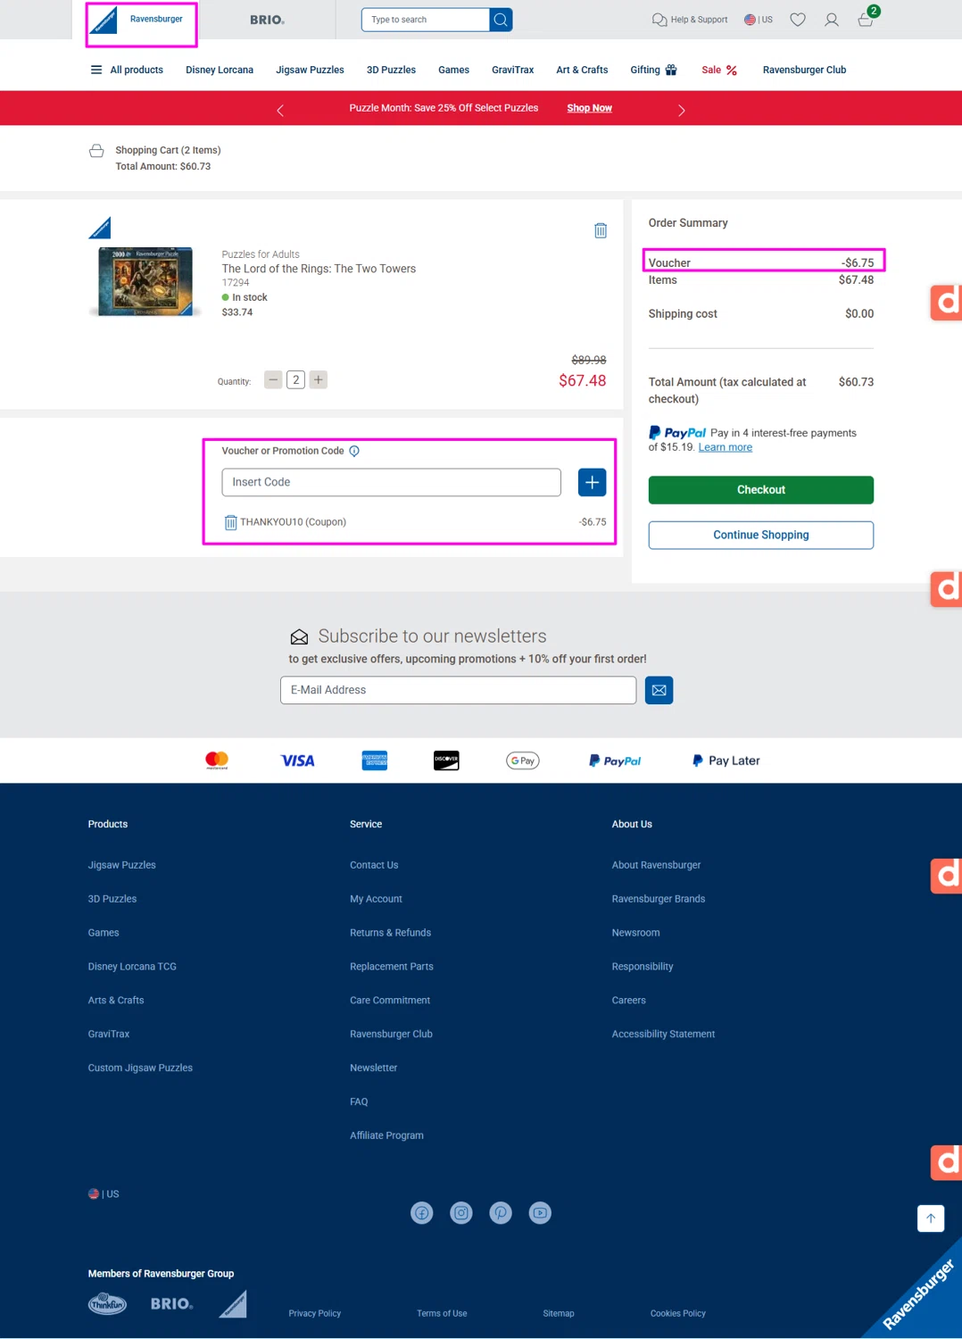This screenshot has height=1339, width=962.
Task: Open the account profile icon
Action: (832, 20)
